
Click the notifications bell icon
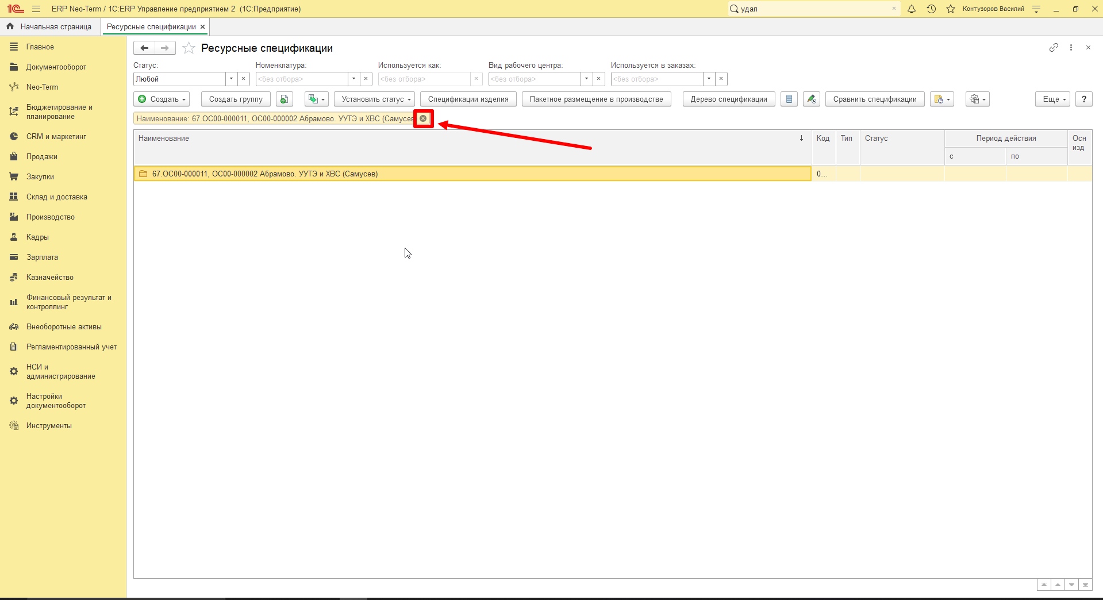pos(912,9)
